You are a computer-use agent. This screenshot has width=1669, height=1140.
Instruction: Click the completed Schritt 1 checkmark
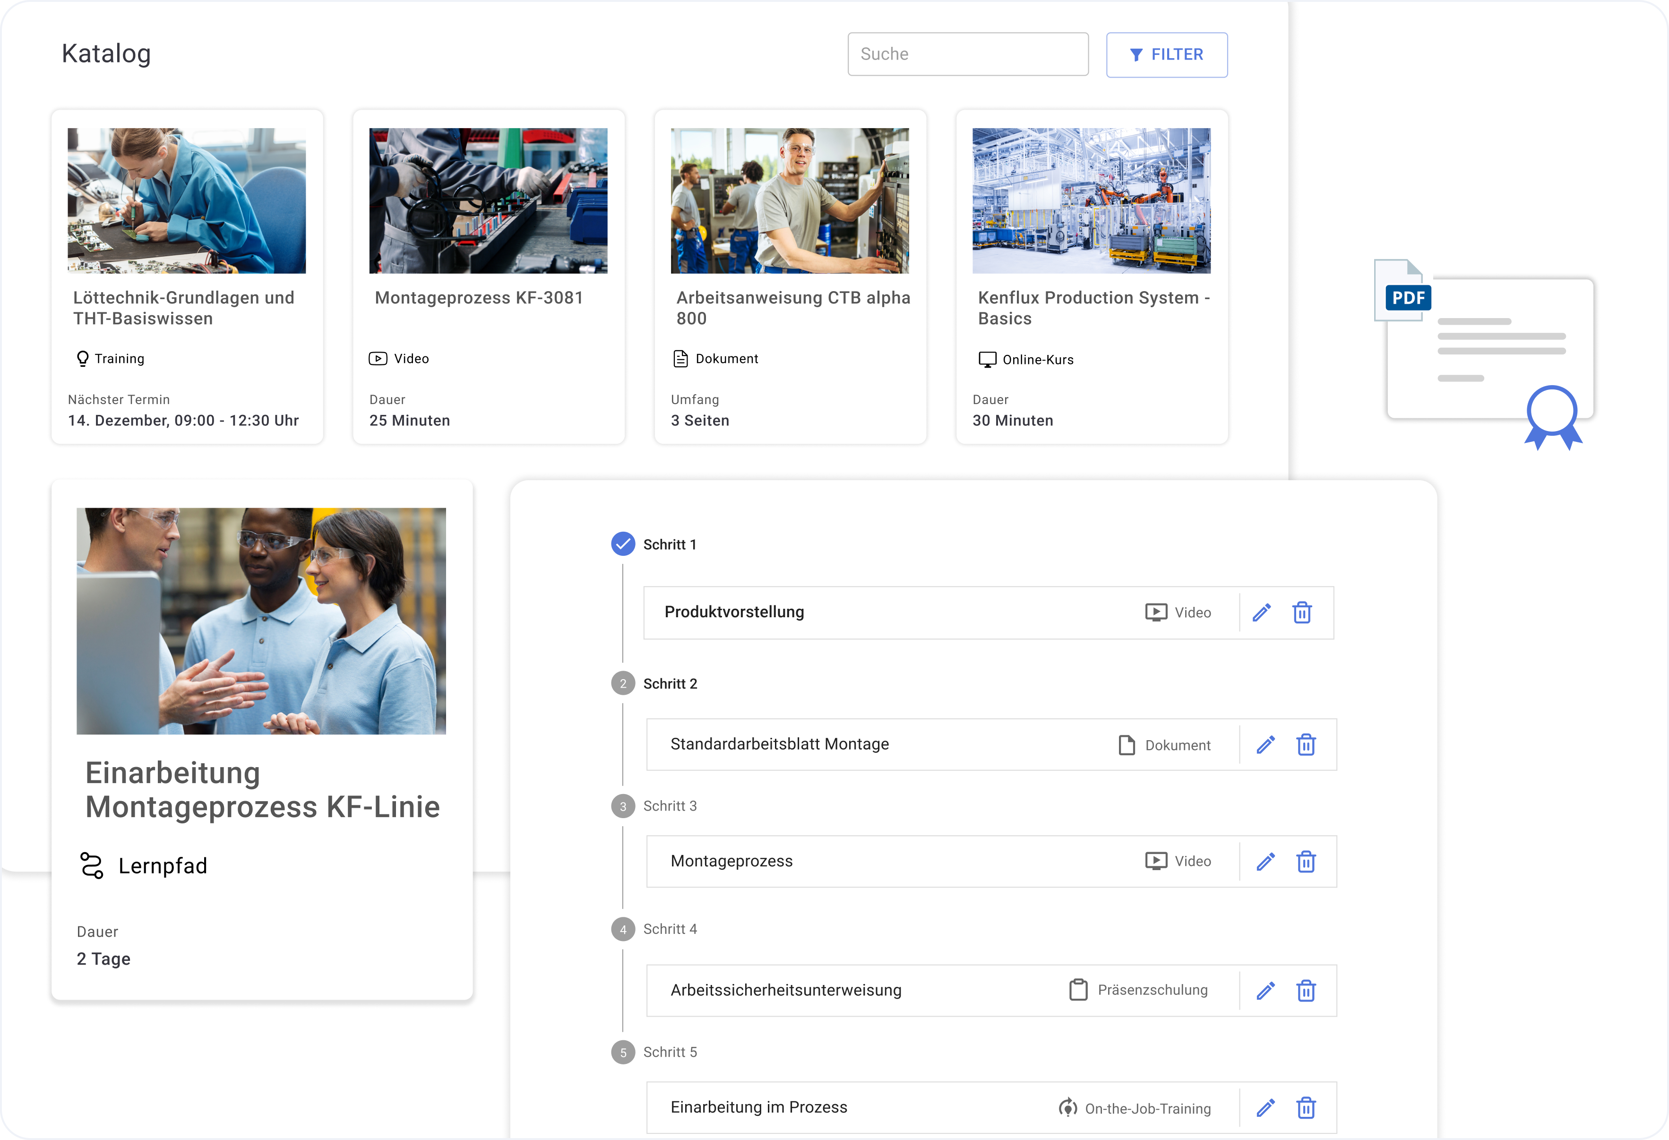623,544
